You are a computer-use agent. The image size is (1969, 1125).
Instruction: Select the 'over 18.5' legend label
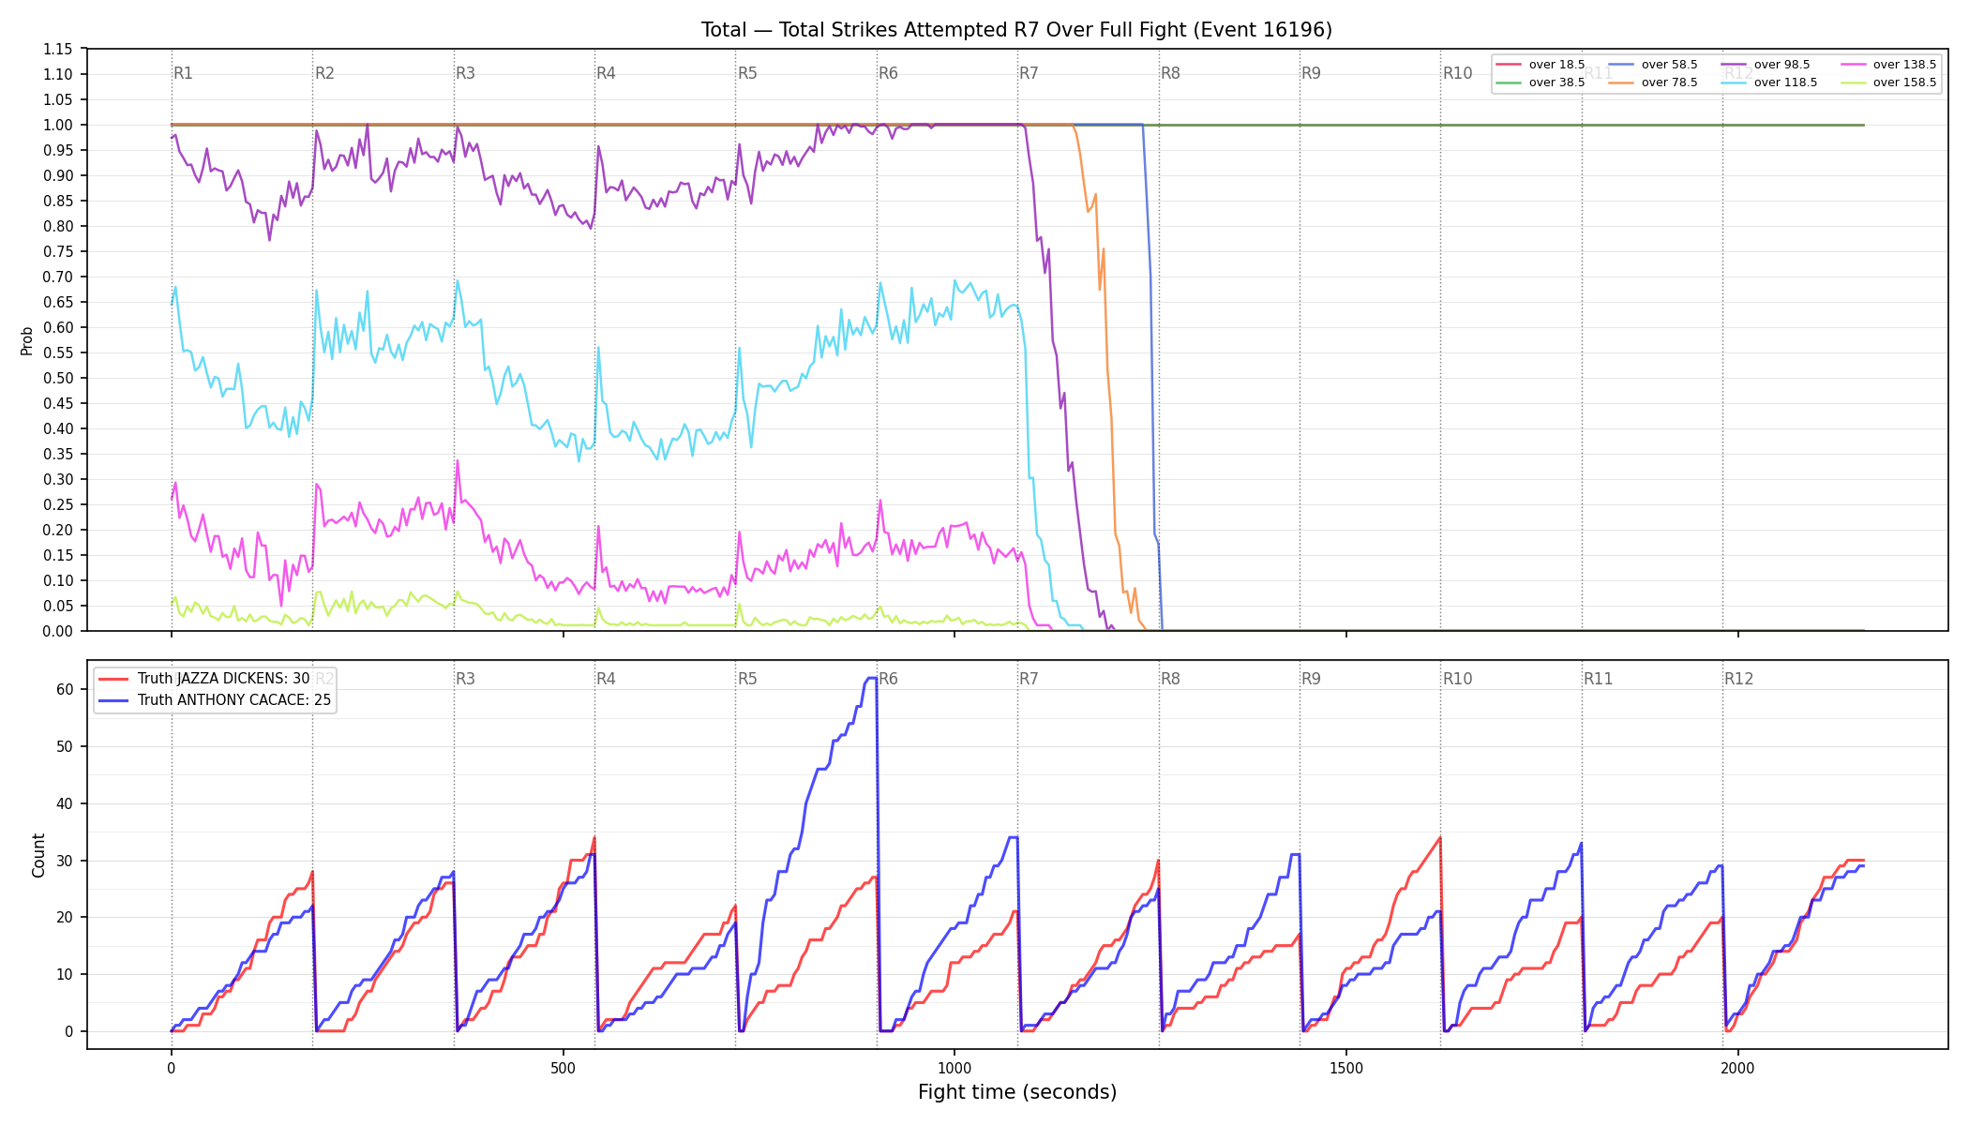pos(1556,65)
